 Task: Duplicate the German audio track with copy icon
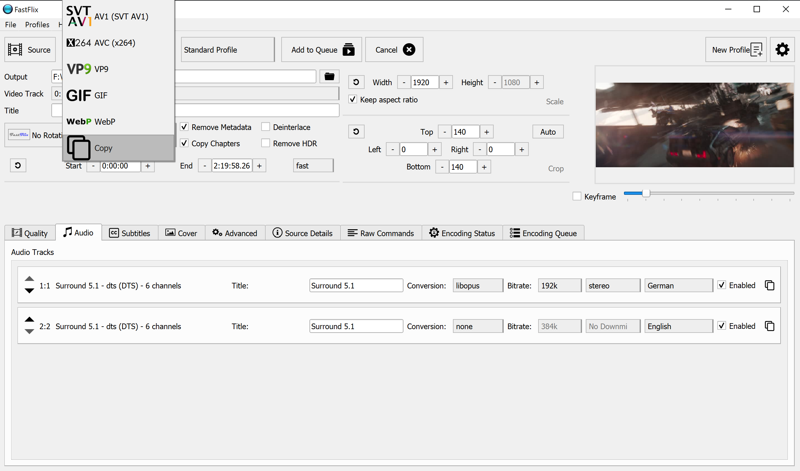[769, 285]
